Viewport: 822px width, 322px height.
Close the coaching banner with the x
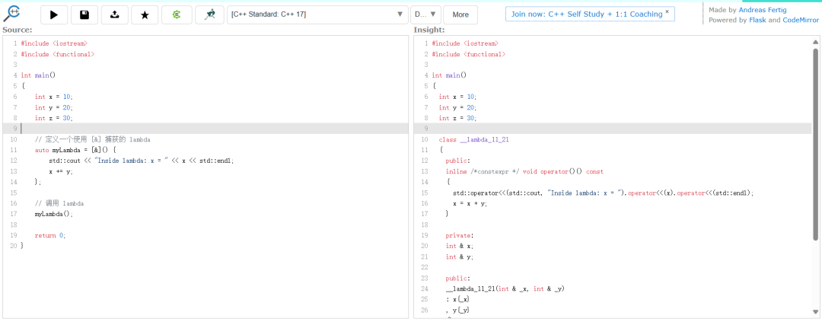(667, 11)
